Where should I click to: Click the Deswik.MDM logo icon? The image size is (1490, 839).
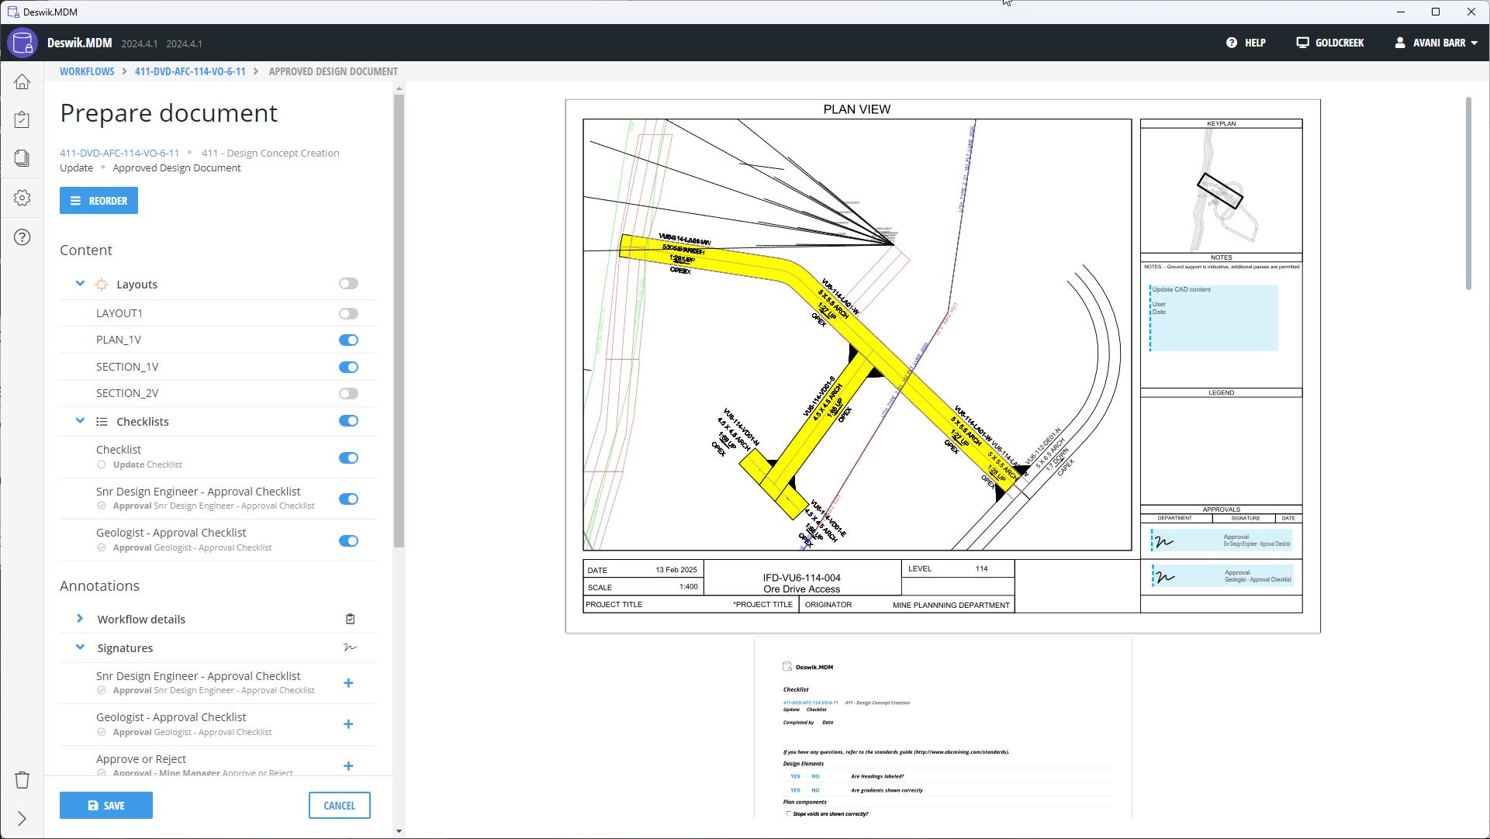[x=22, y=43]
